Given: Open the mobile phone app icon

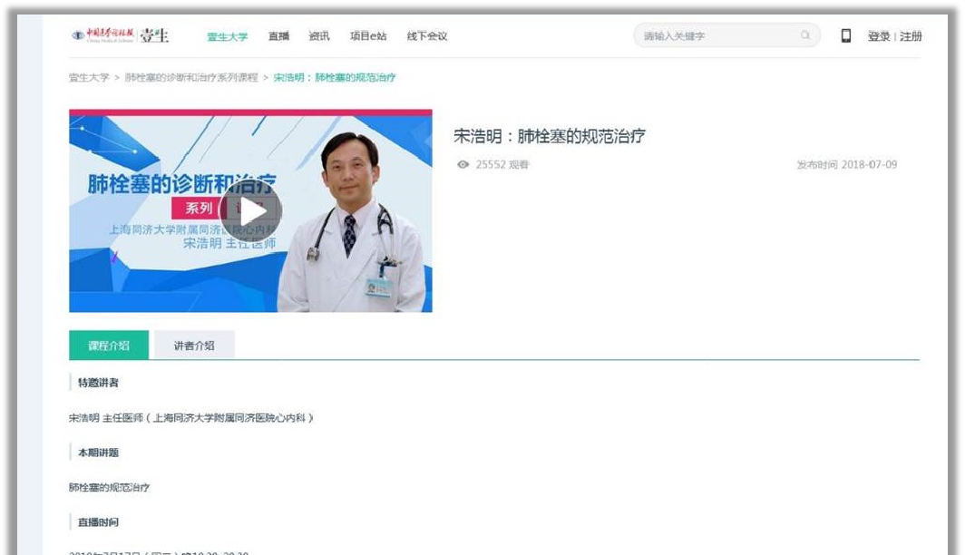Looking at the screenshot, I should (x=846, y=35).
